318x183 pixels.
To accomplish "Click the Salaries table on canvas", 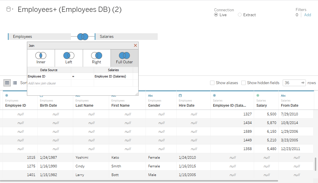I will [126, 37].
